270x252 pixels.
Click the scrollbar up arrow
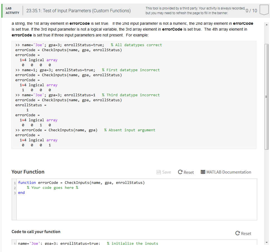pos(267,25)
